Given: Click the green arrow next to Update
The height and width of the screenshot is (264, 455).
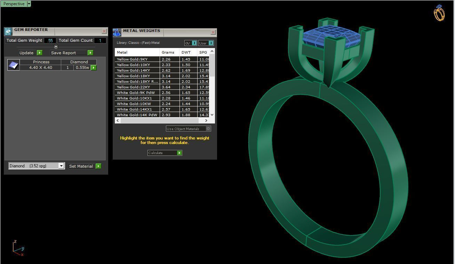Looking at the screenshot, I should click(39, 53).
